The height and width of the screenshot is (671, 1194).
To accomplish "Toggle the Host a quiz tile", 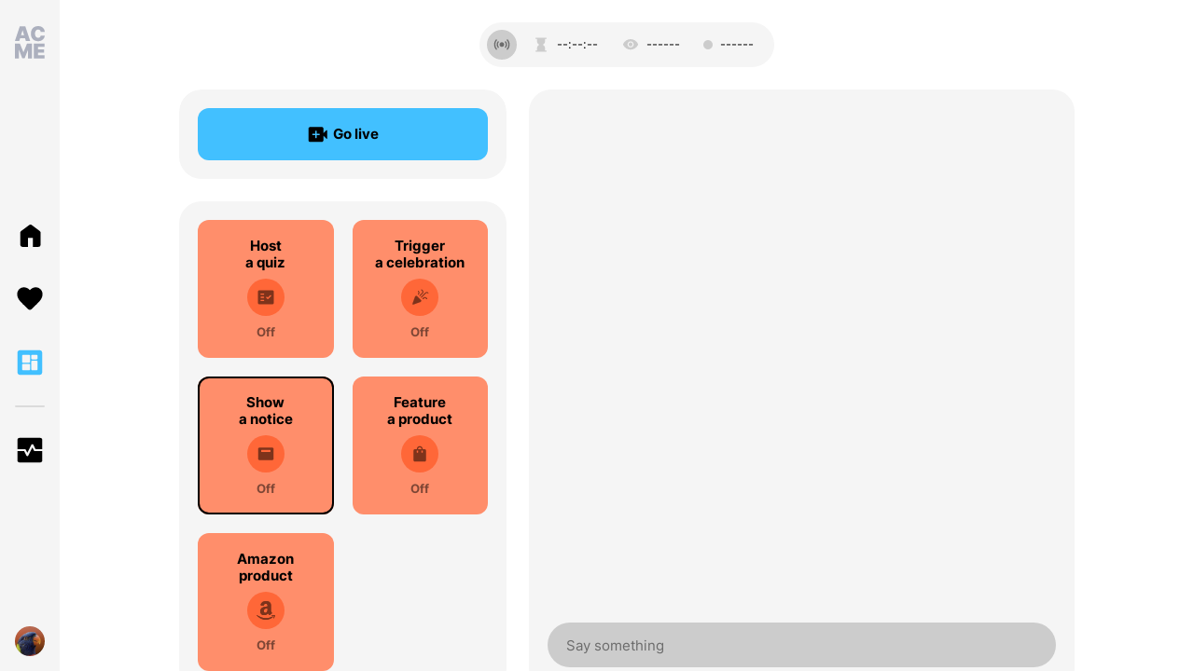I will [x=266, y=289].
